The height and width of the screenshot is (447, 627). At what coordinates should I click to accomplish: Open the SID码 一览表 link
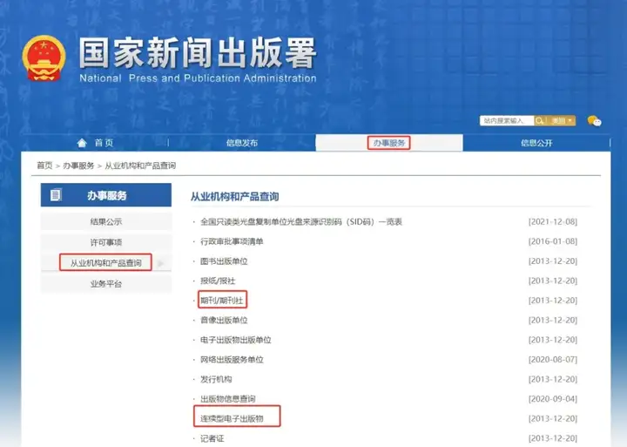(x=301, y=221)
